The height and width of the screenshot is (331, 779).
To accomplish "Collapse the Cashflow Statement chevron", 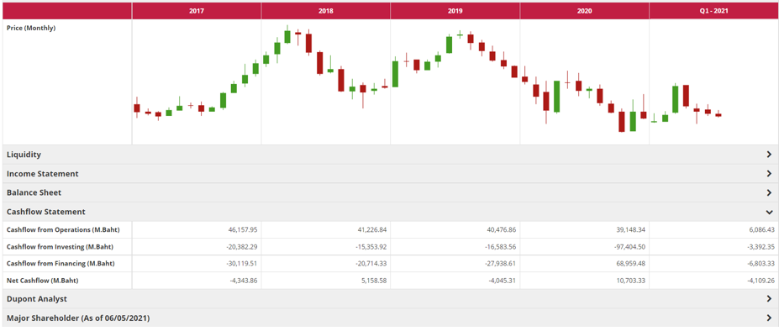I will point(769,212).
